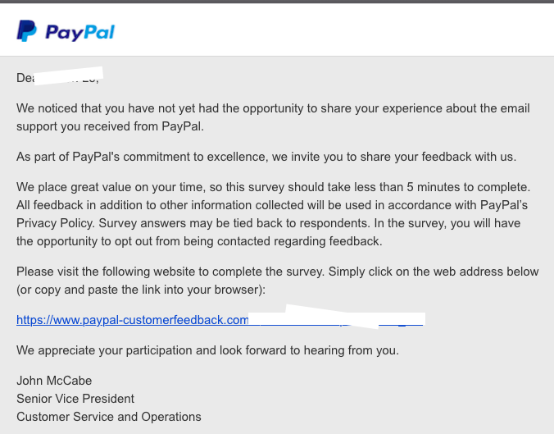Click the "Customer Service and Operations" line
The width and height of the screenshot is (554, 434).
click(x=109, y=417)
